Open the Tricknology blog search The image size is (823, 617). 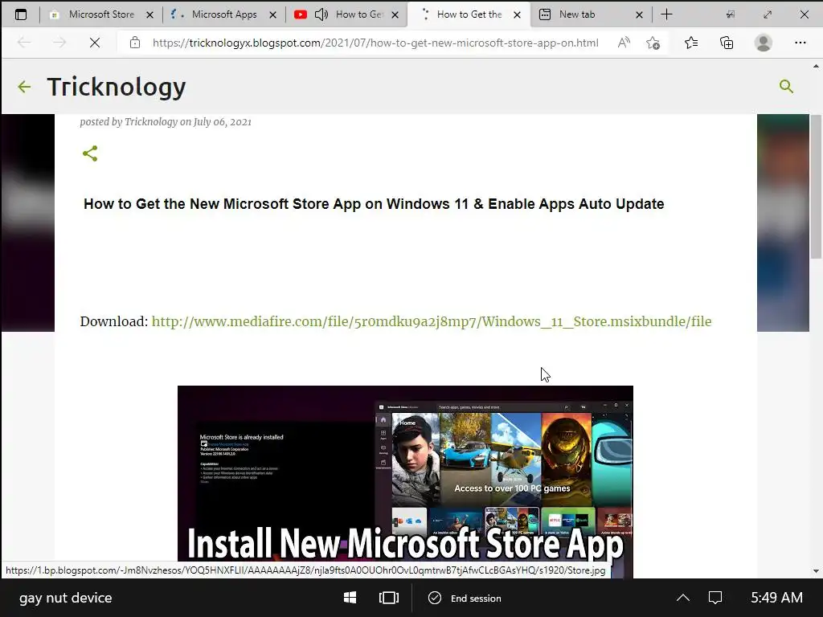[x=786, y=86]
